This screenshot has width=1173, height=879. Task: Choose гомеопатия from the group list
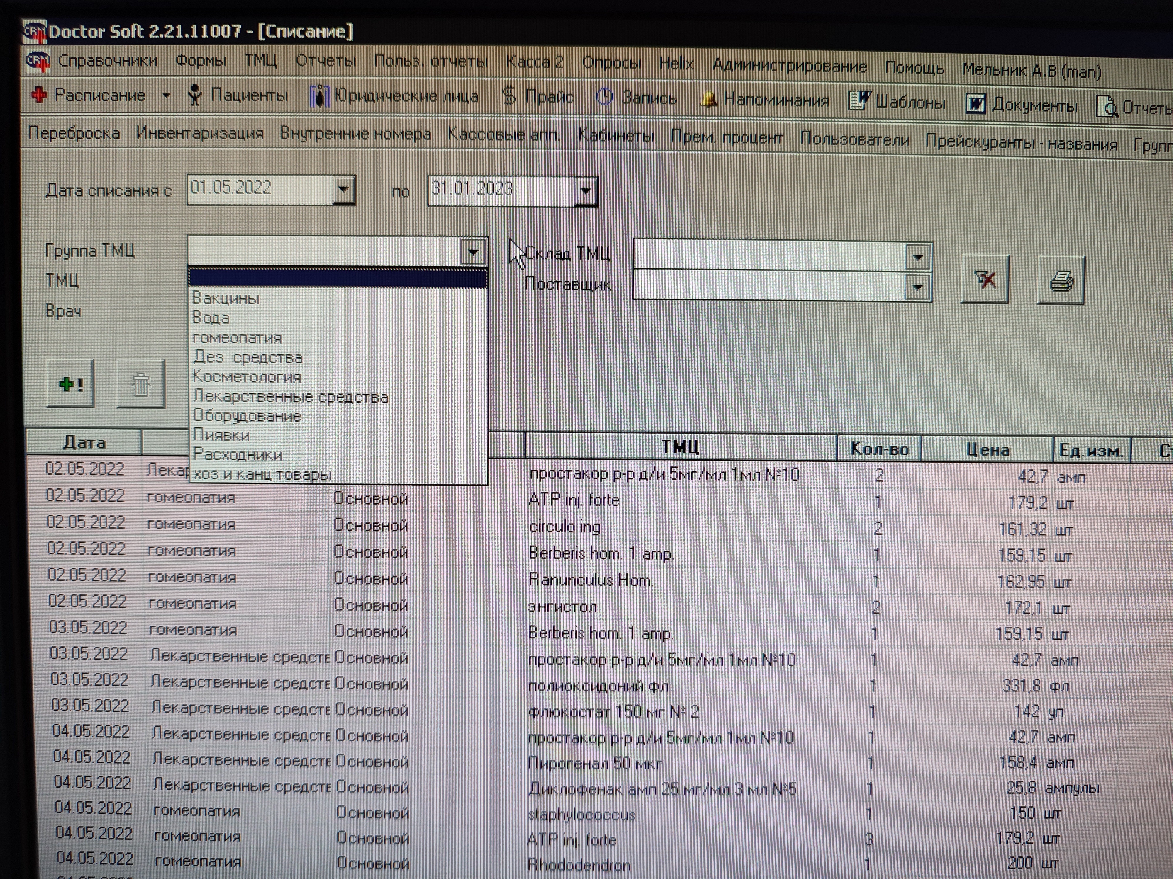237,338
